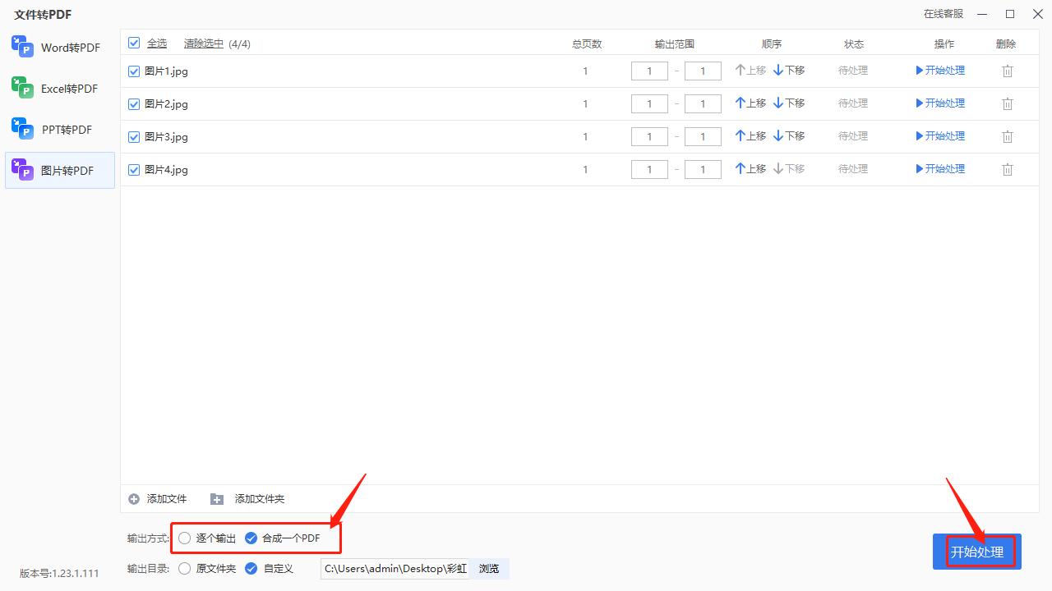Click the 添加文件夹 add-folder icon
The height and width of the screenshot is (591, 1052).
[x=217, y=498]
